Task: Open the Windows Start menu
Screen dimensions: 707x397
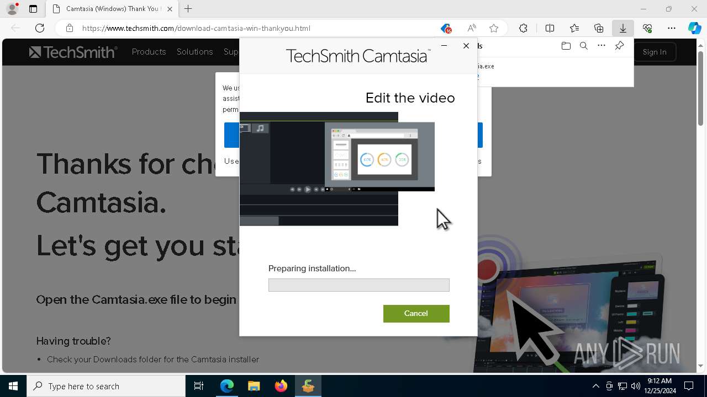Action: point(13,386)
